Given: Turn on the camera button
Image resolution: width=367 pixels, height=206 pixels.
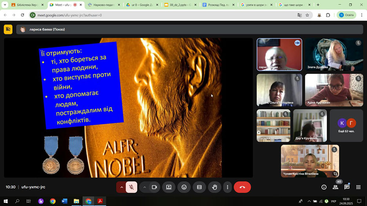Looking at the screenshot, I should pos(155,187).
